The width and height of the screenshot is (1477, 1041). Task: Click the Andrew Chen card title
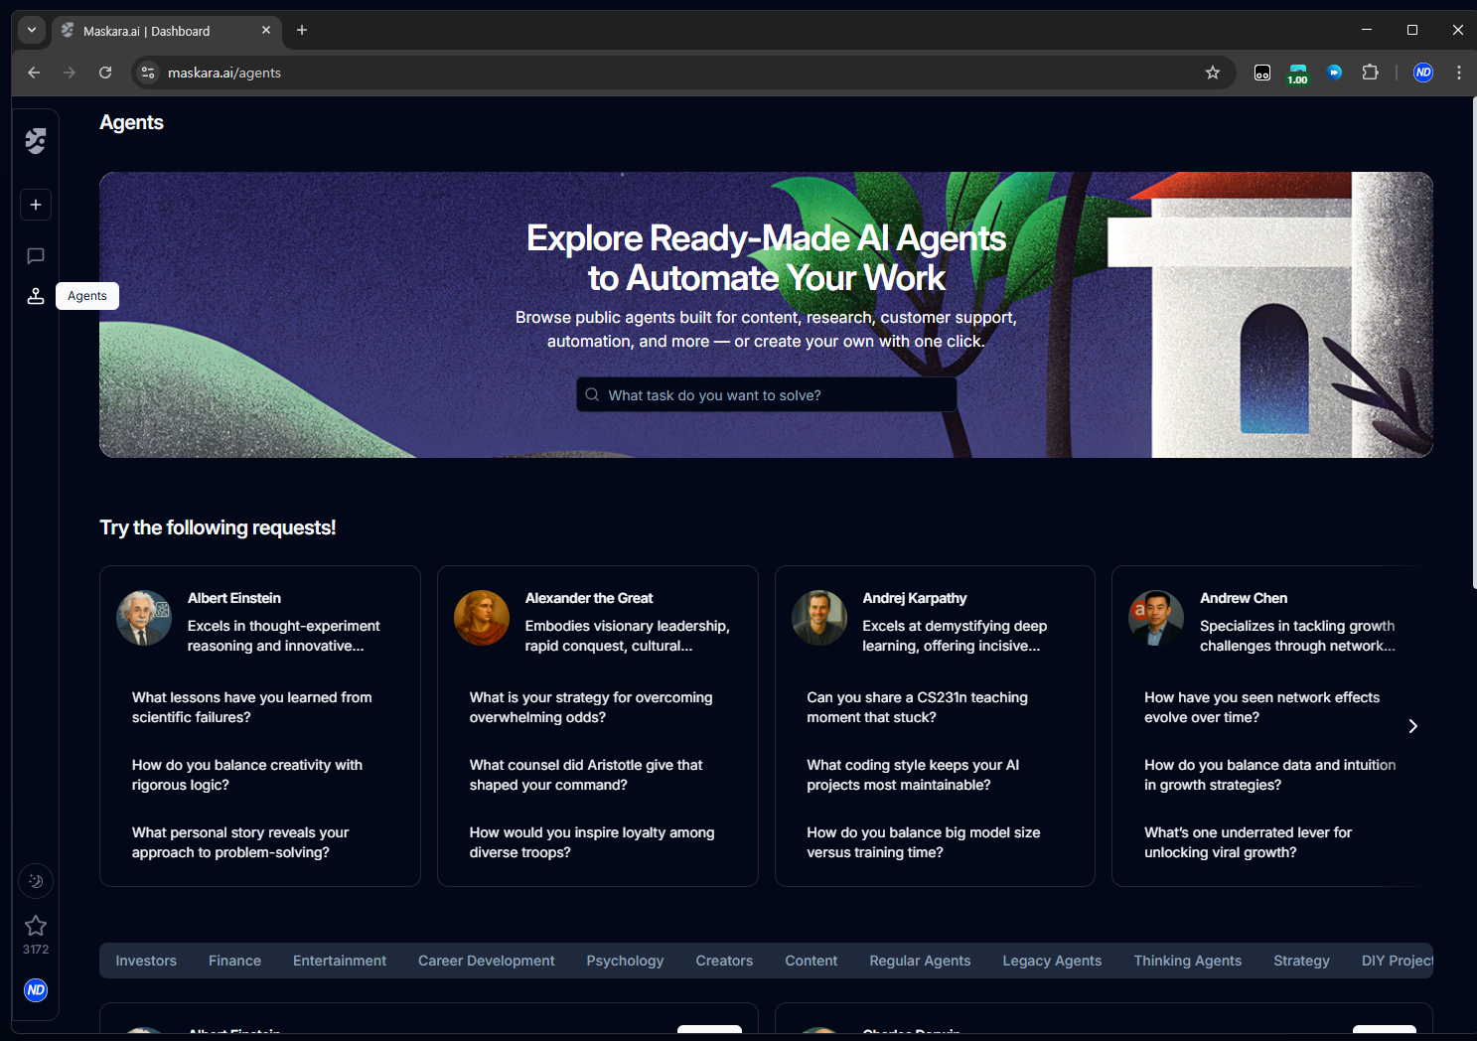pyautogui.click(x=1244, y=598)
